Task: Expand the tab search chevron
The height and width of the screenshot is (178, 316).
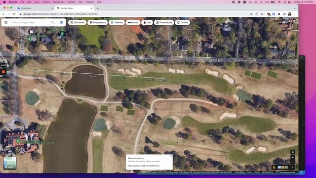Action: point(295,8)
